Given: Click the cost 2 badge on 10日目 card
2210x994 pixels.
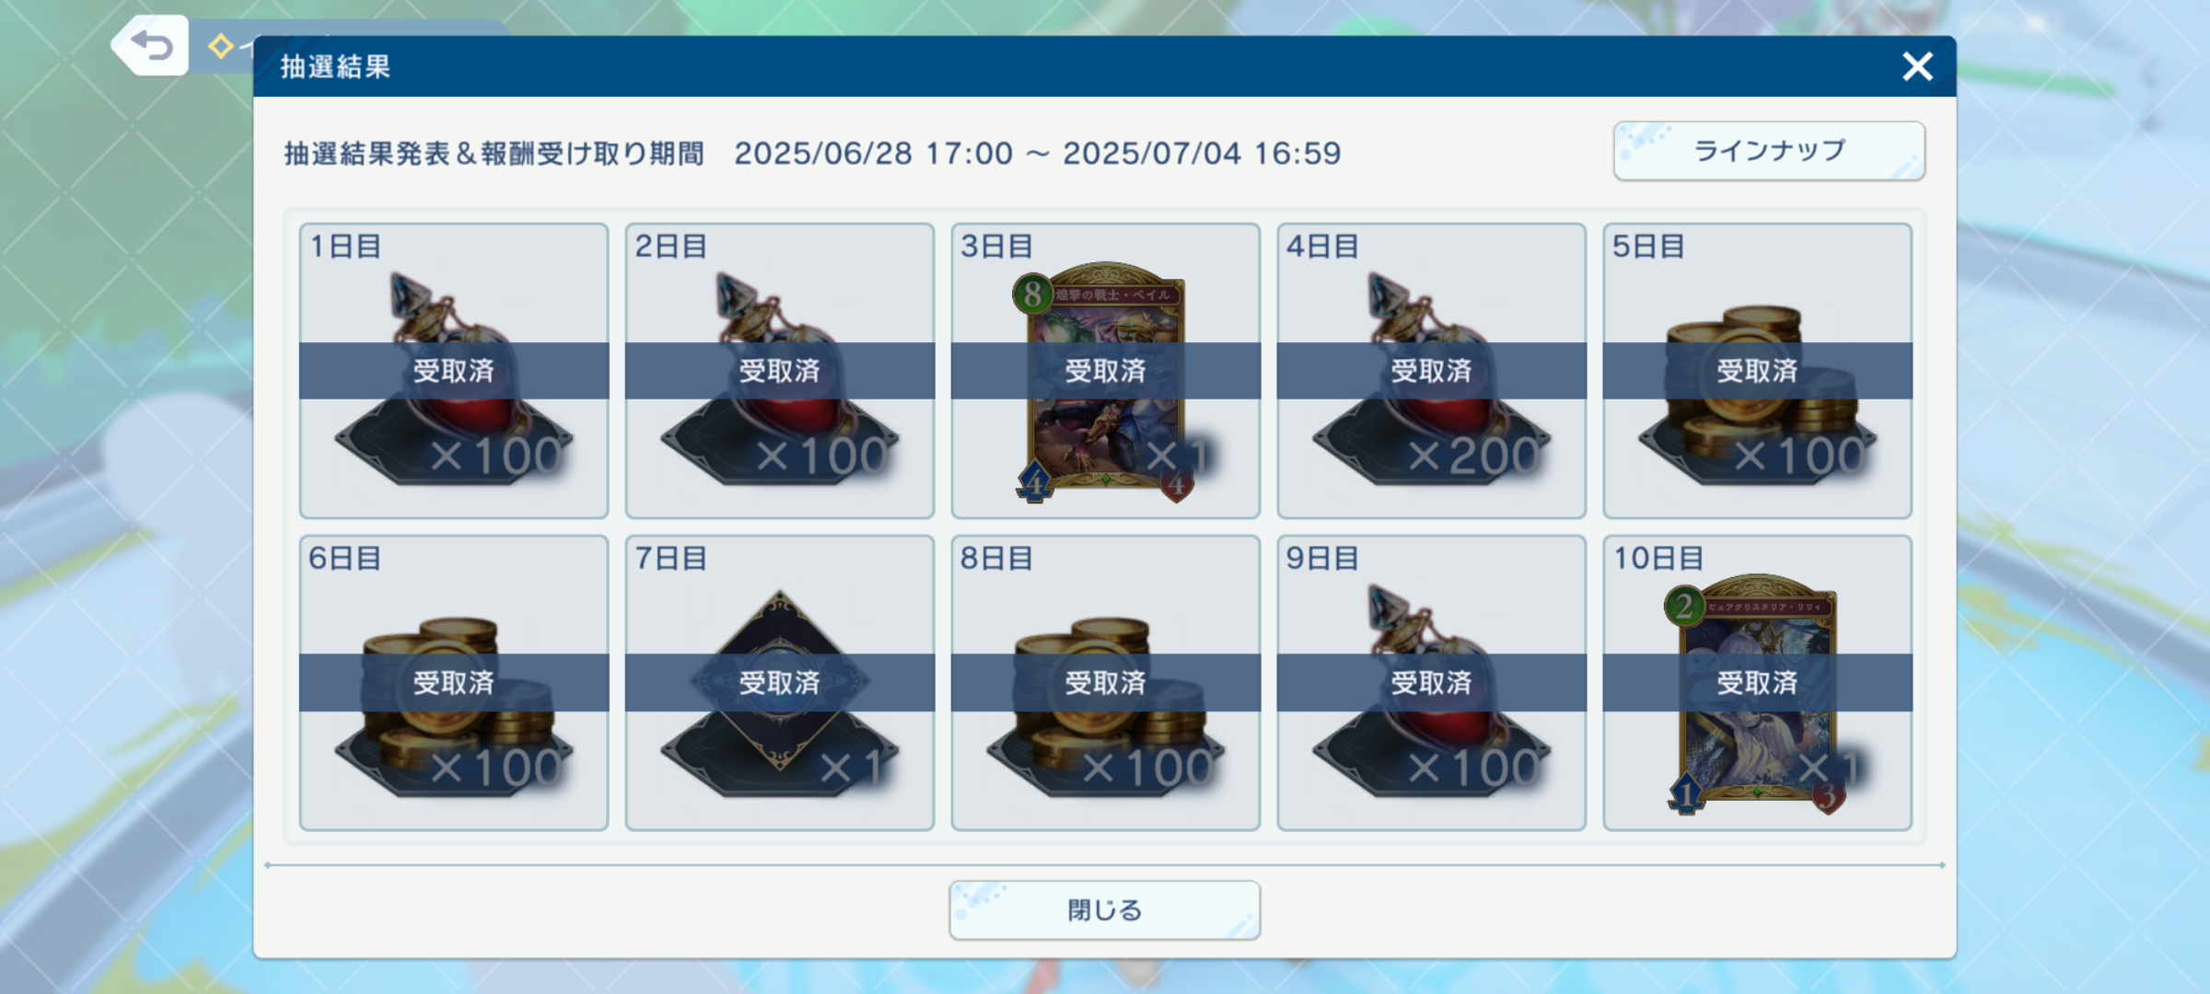Looking at the screenshot, I should (x=1684, y=607).
